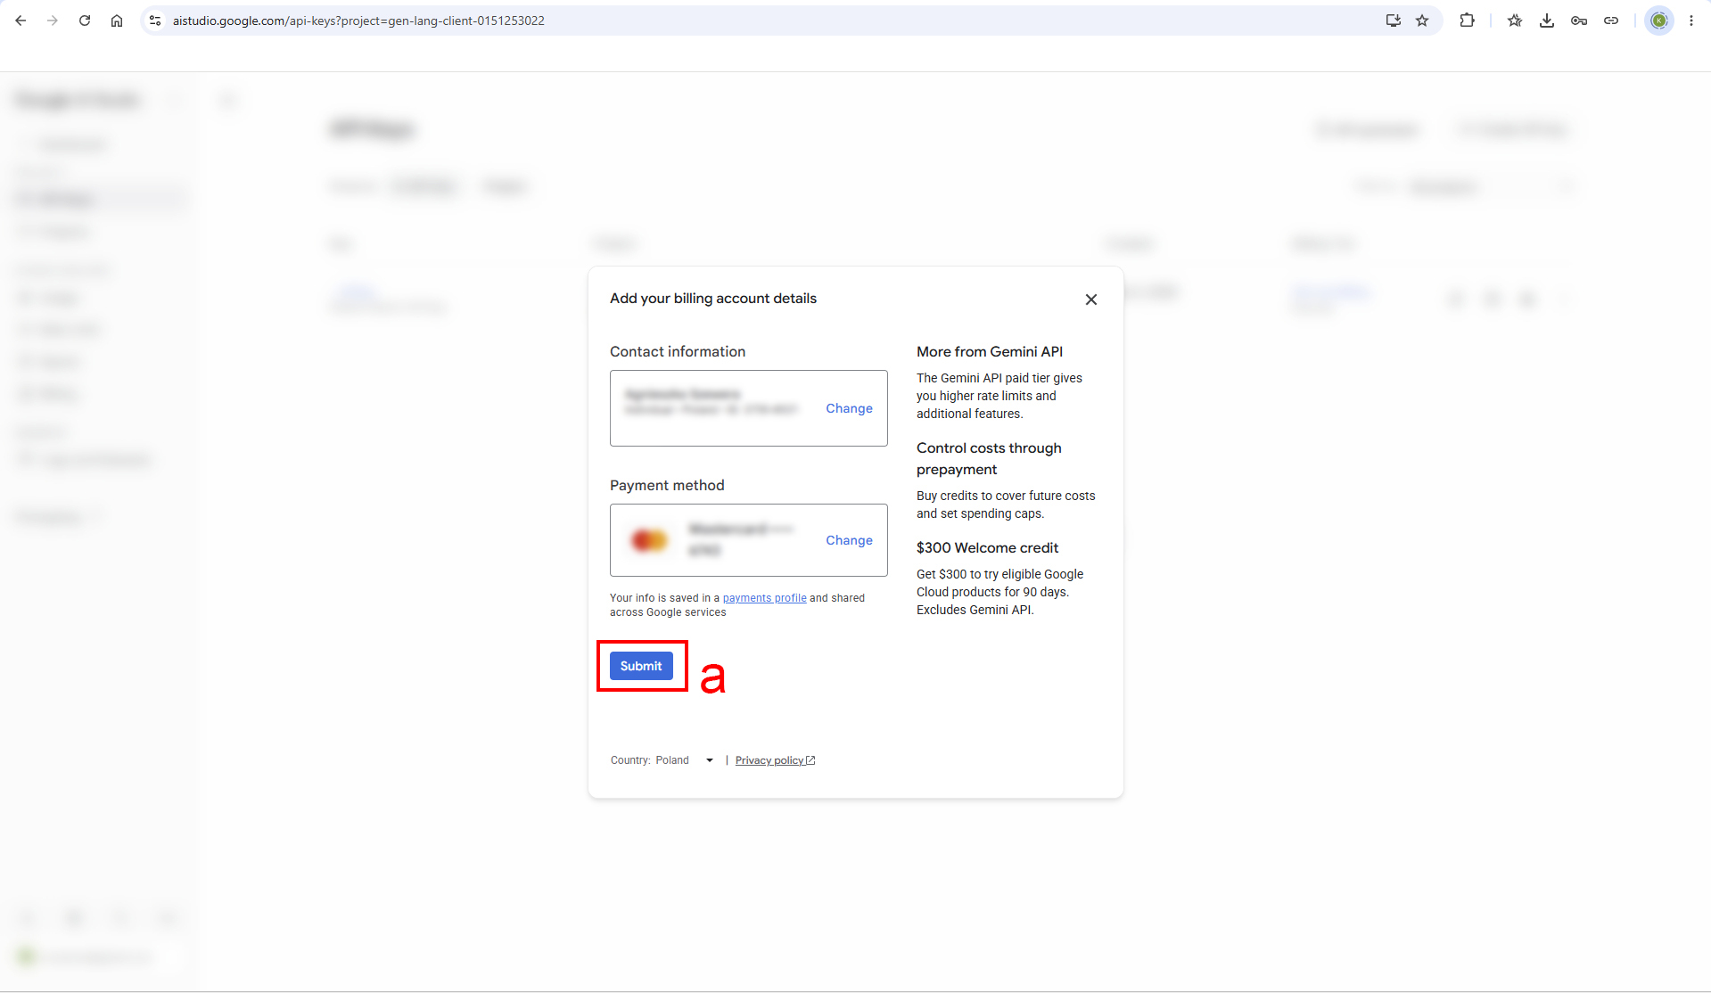
Task: Select the 'Control costs through prepayment' heading
Action: tap(989, 459)
